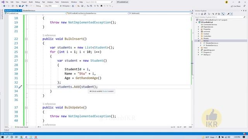Expand the Models folder
Image resolution: width=248 pixels, height=139 pixels.
[198, 39]
